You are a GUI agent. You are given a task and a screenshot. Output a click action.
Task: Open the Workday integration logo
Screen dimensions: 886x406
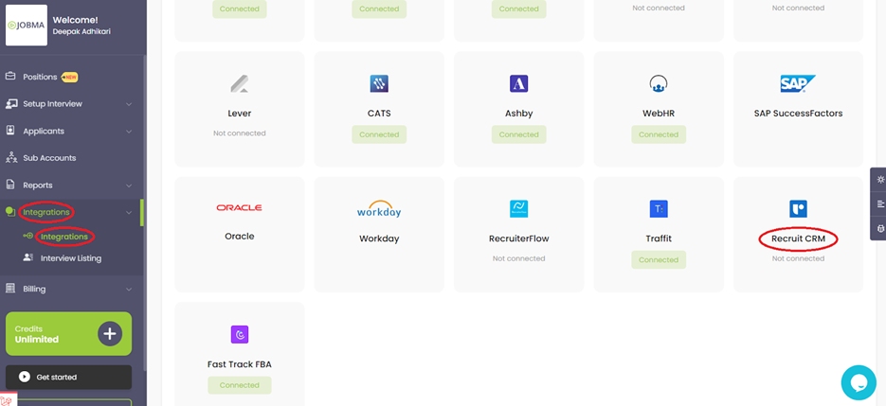coord(379,209)
